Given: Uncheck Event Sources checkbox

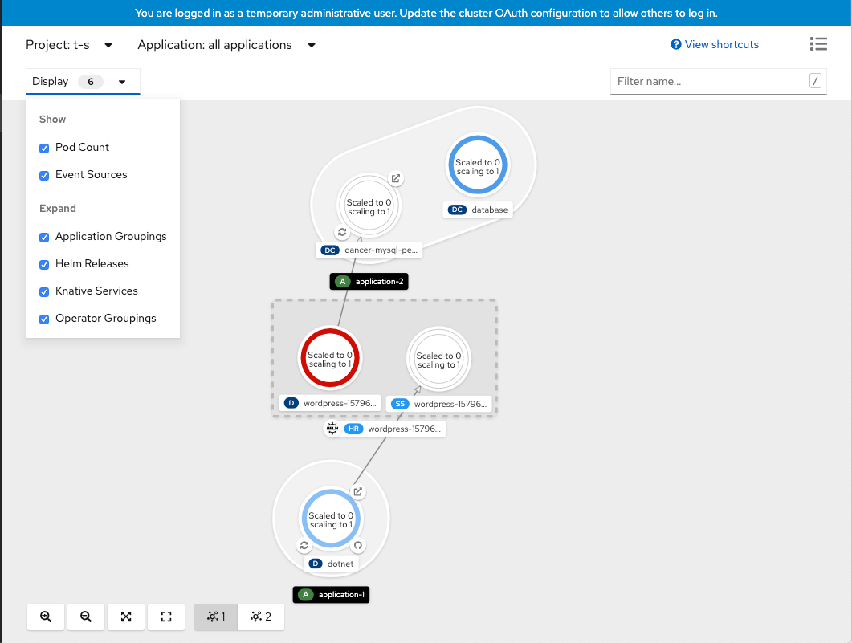Looking at the screenshot, I should 44,176.
